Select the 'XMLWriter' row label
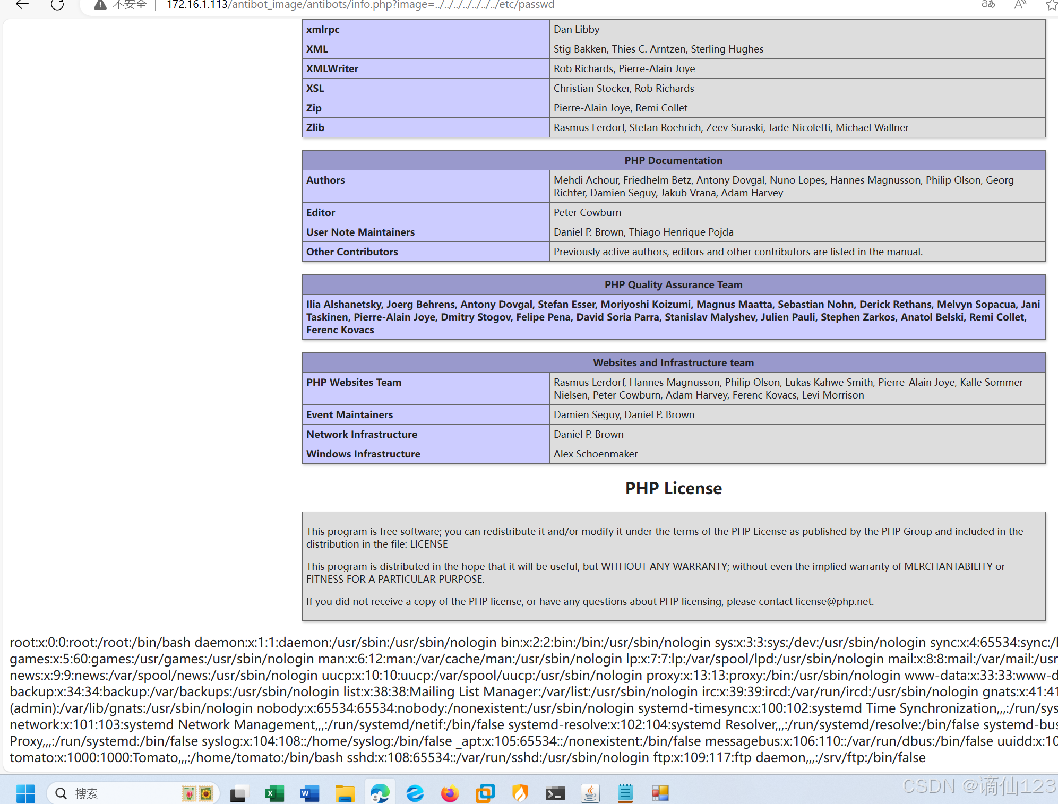The height and width of the screenshot is (804, 1058). coord(332,68)
